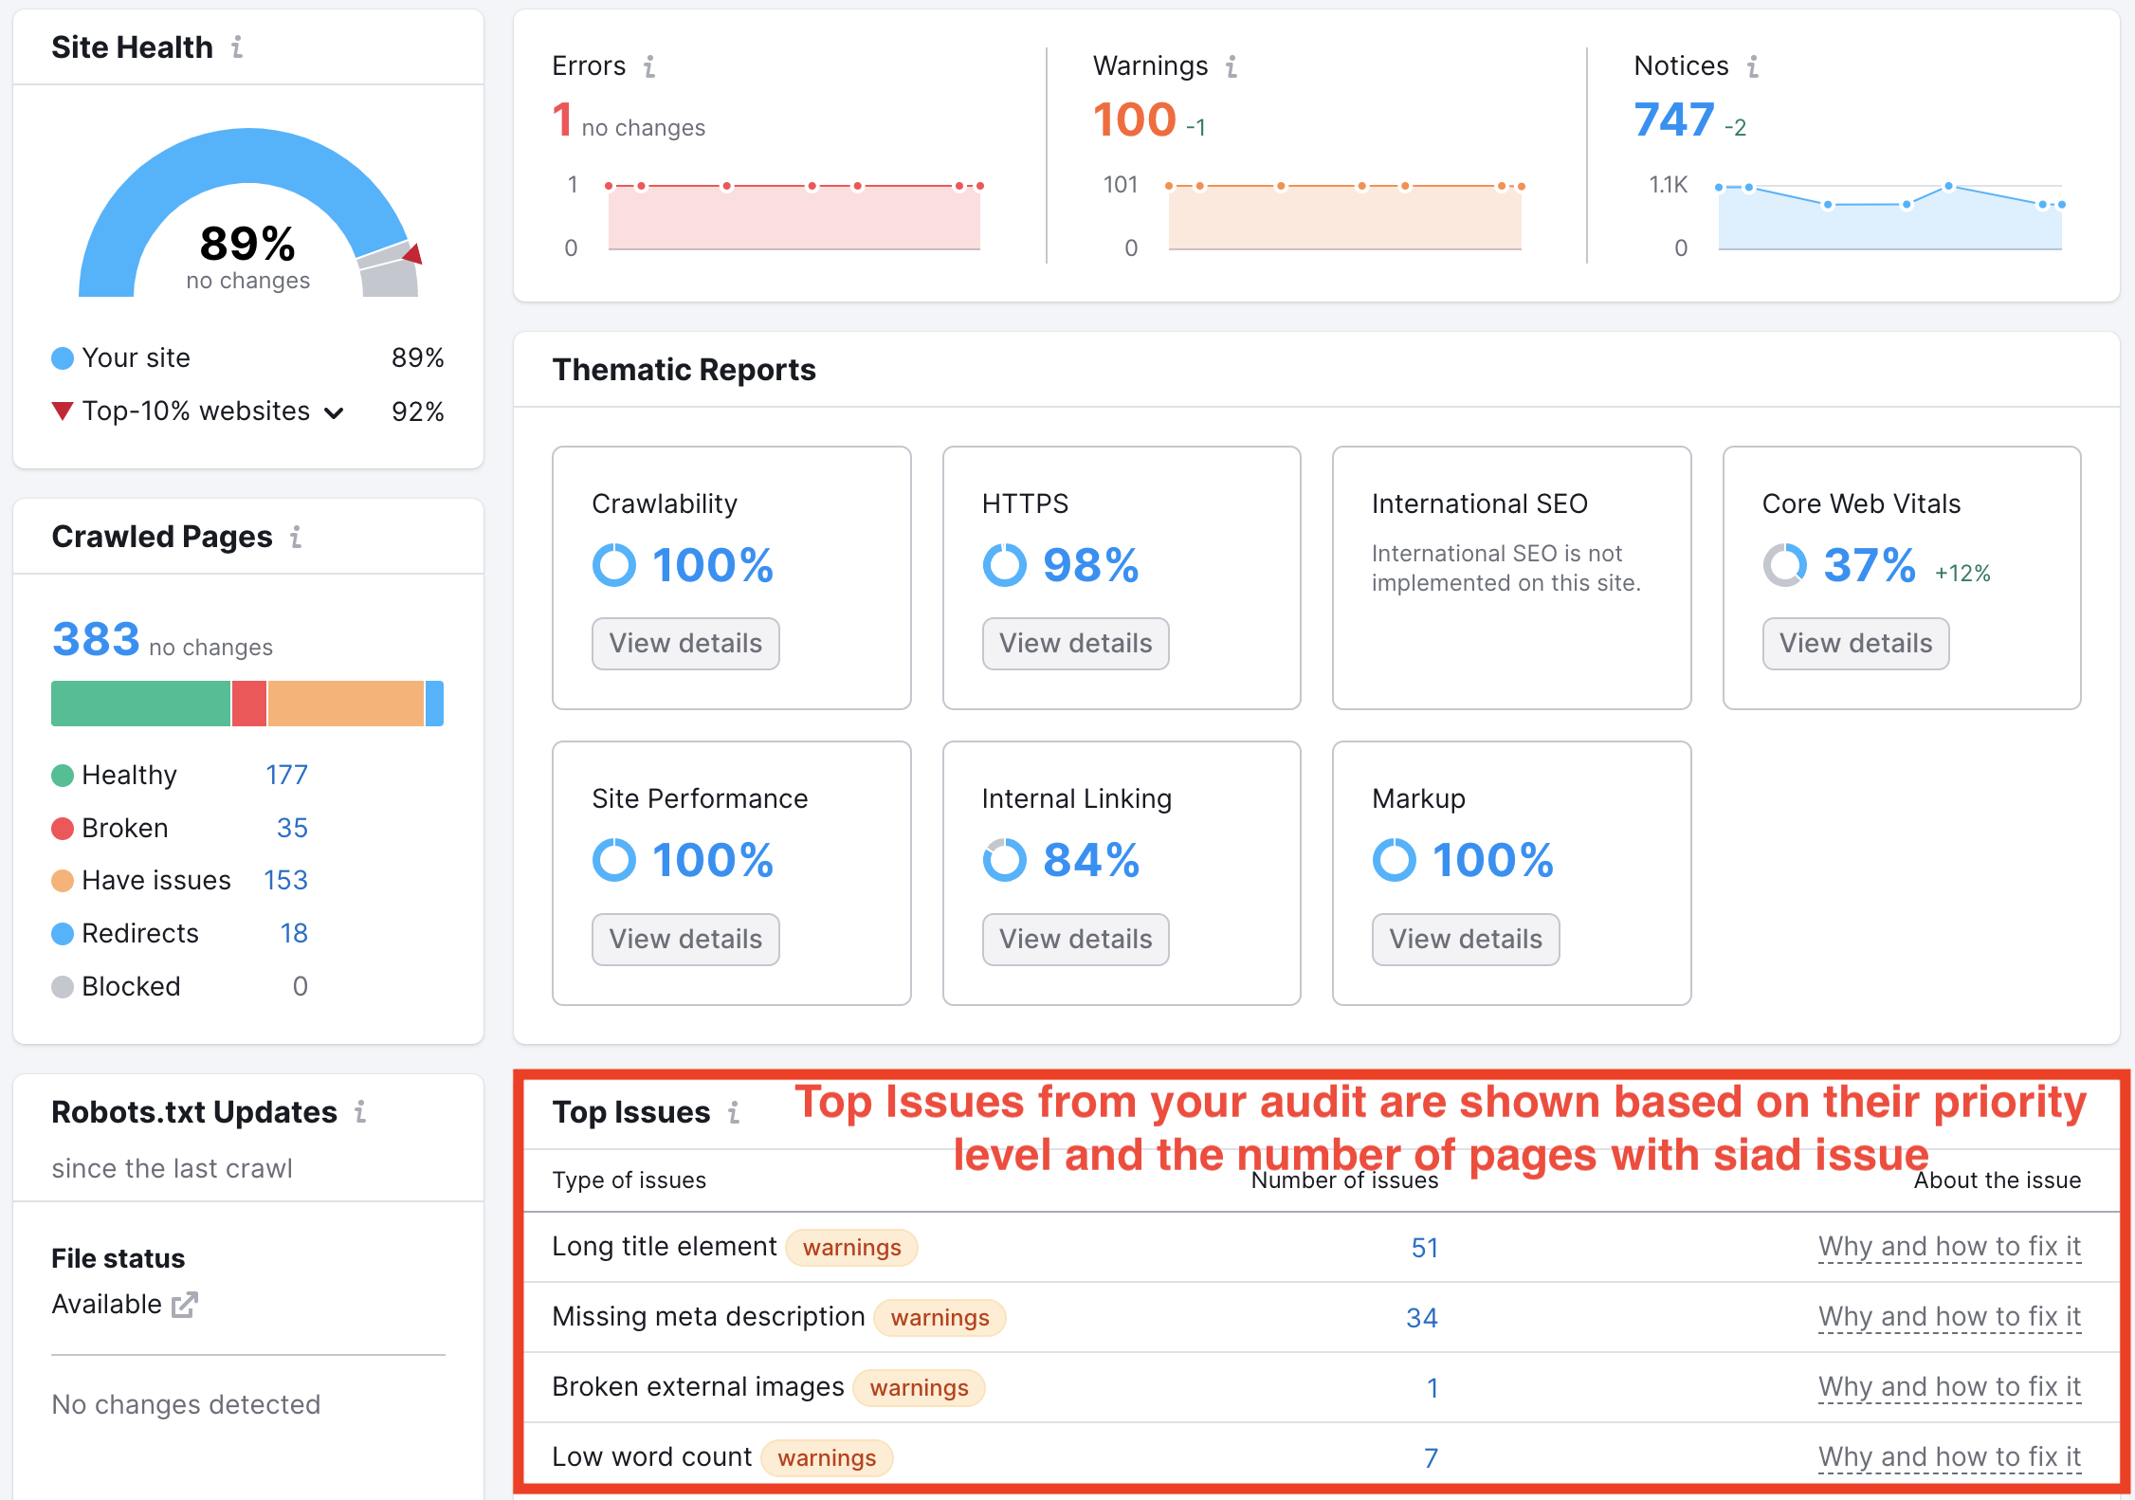Click info icon next to Errors

tap(649, 66)
